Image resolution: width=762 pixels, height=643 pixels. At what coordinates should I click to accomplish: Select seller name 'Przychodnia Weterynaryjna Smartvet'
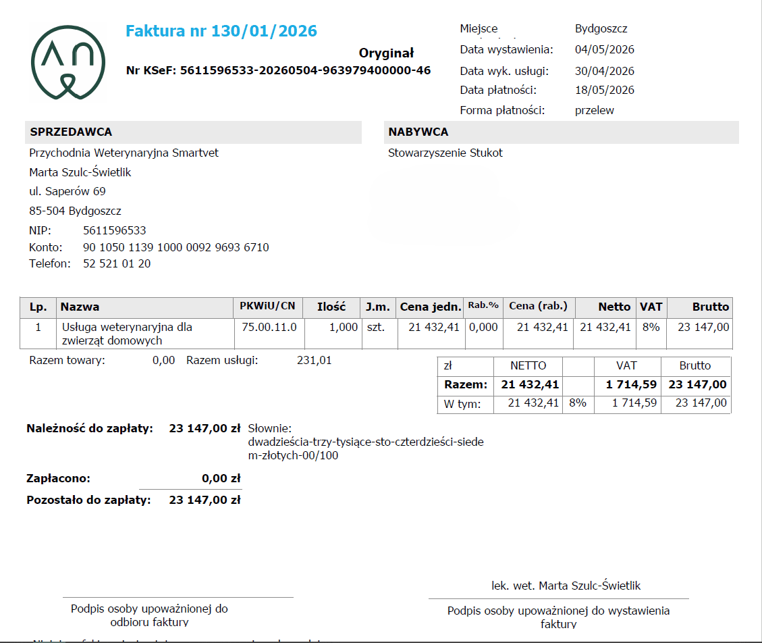click(x=124, y=153)
